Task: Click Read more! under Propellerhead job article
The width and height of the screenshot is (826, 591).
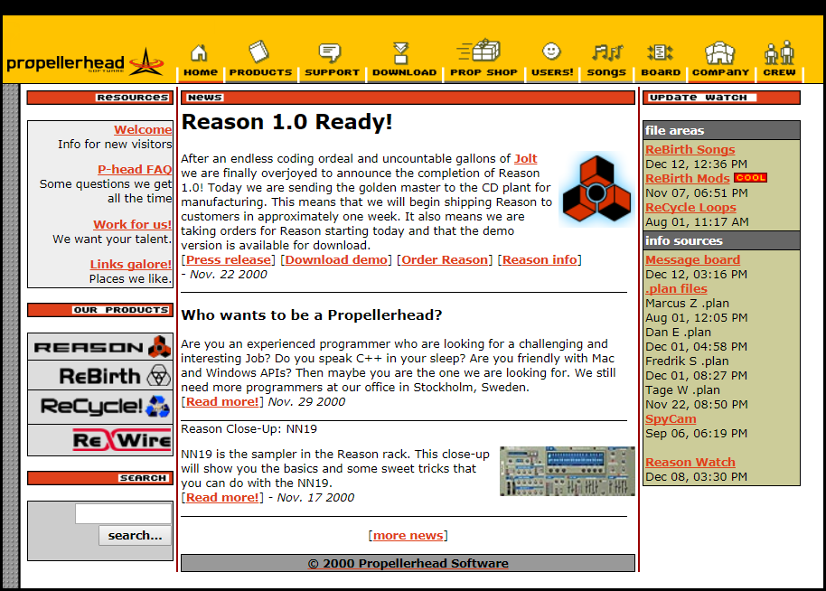Action: pos(222,401)
